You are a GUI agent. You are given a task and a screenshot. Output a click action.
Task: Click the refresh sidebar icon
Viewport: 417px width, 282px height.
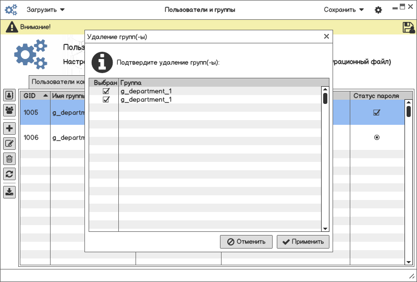tap(9, 174)
